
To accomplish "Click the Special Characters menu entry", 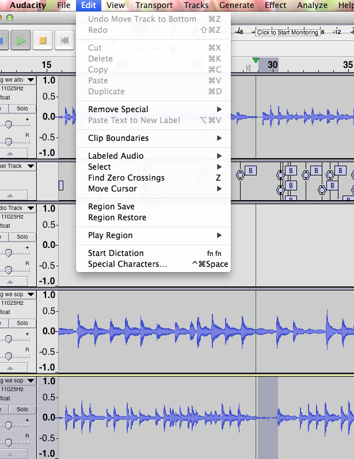I will coord(127,264).
